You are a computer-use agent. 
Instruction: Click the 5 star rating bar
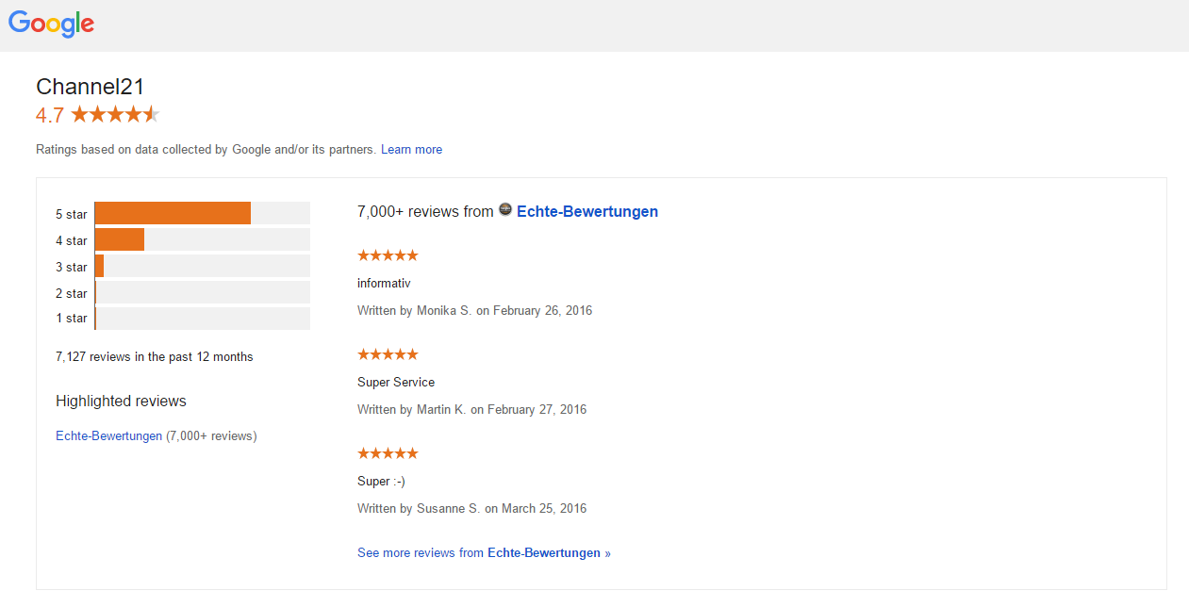[202, 213]
